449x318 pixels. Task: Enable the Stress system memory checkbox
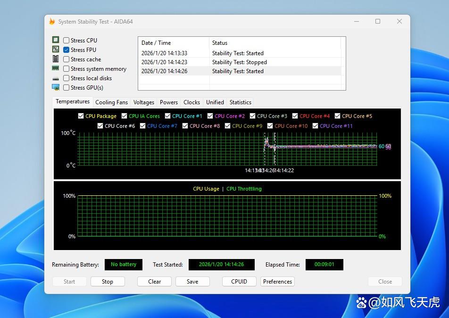66,69
